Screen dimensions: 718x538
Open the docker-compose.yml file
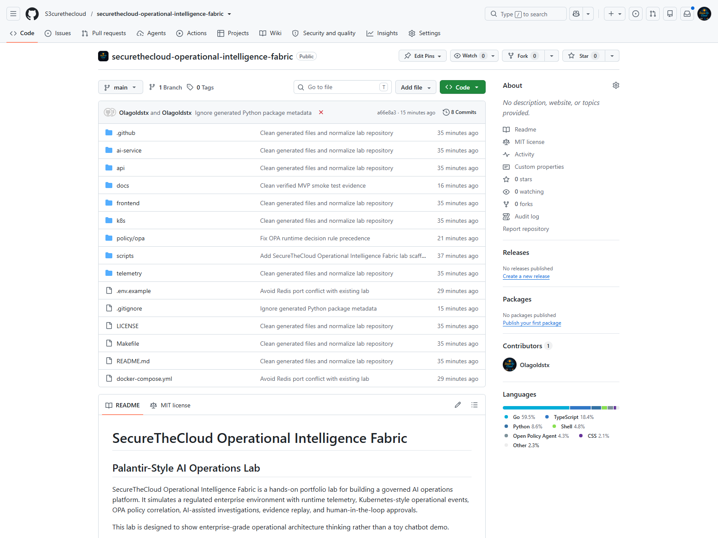(144, 379)
